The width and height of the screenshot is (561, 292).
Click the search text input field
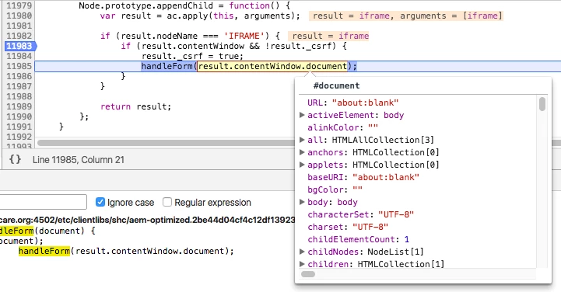(44, 202)
